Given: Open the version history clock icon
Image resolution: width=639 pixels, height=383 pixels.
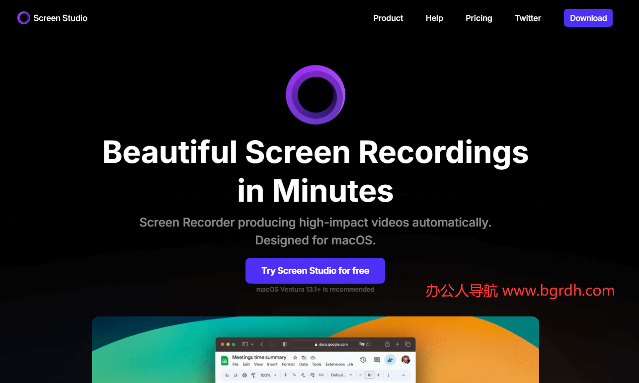Looking at the screenshot, I should (362, 360).
